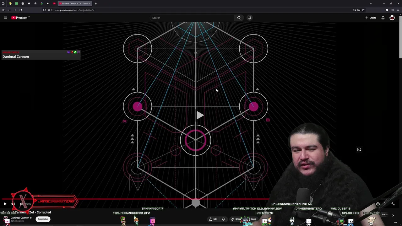Open YouTube notifications bell
Viewport: 402px width, 226px height.
click(x=383, y=18)
